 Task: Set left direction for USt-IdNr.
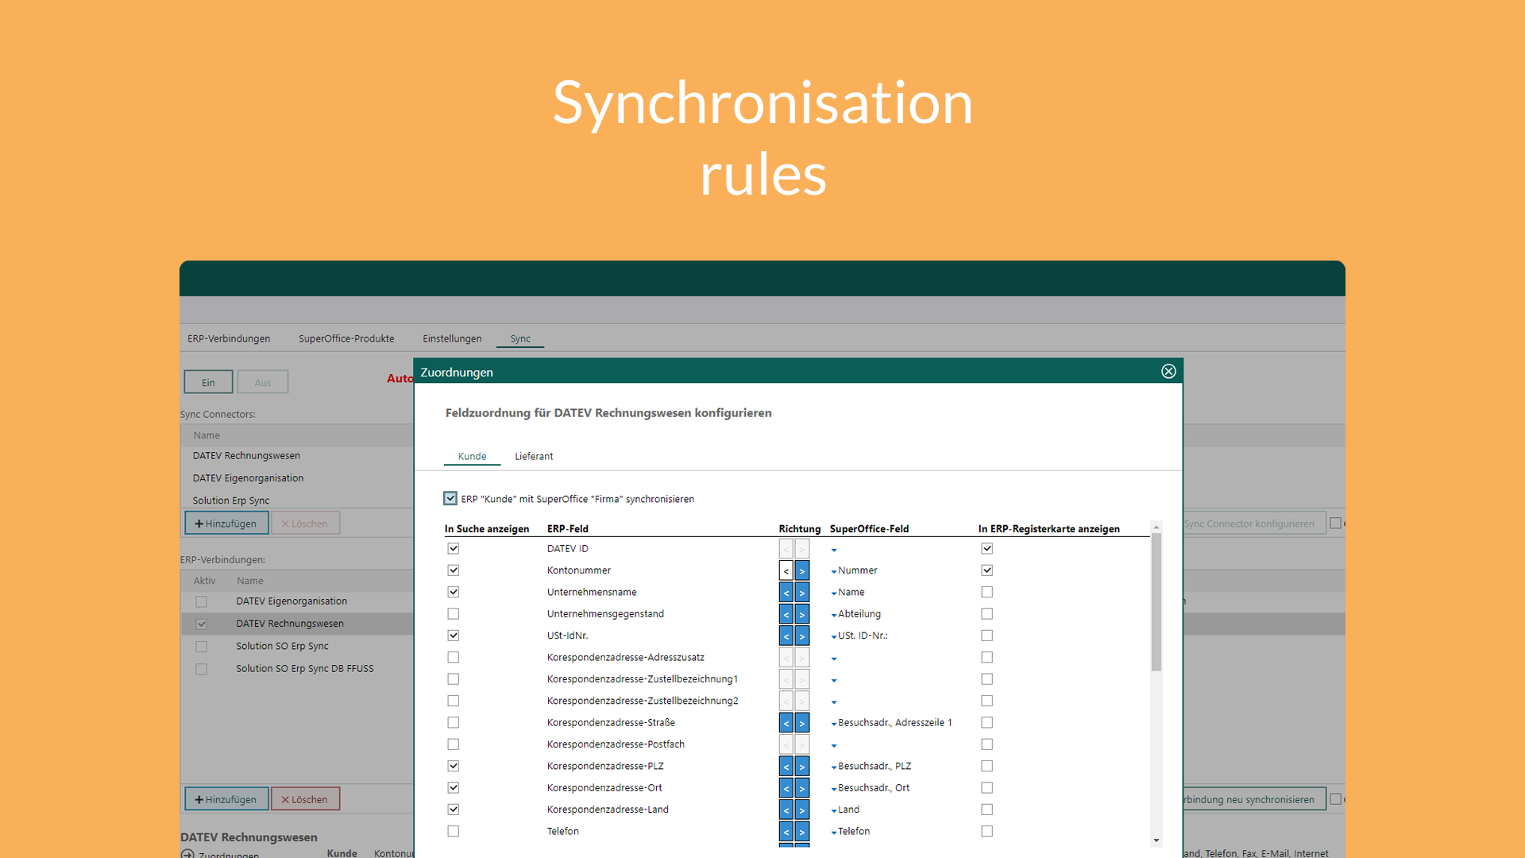tap(786, 636)
